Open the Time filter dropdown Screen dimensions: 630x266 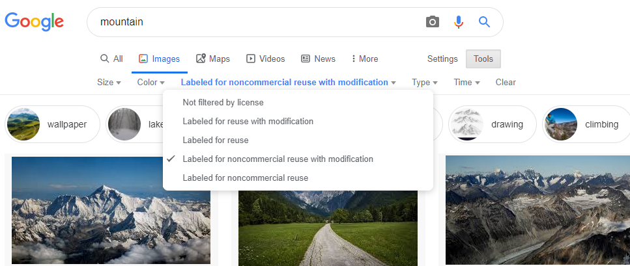click(x=466, y=83)
